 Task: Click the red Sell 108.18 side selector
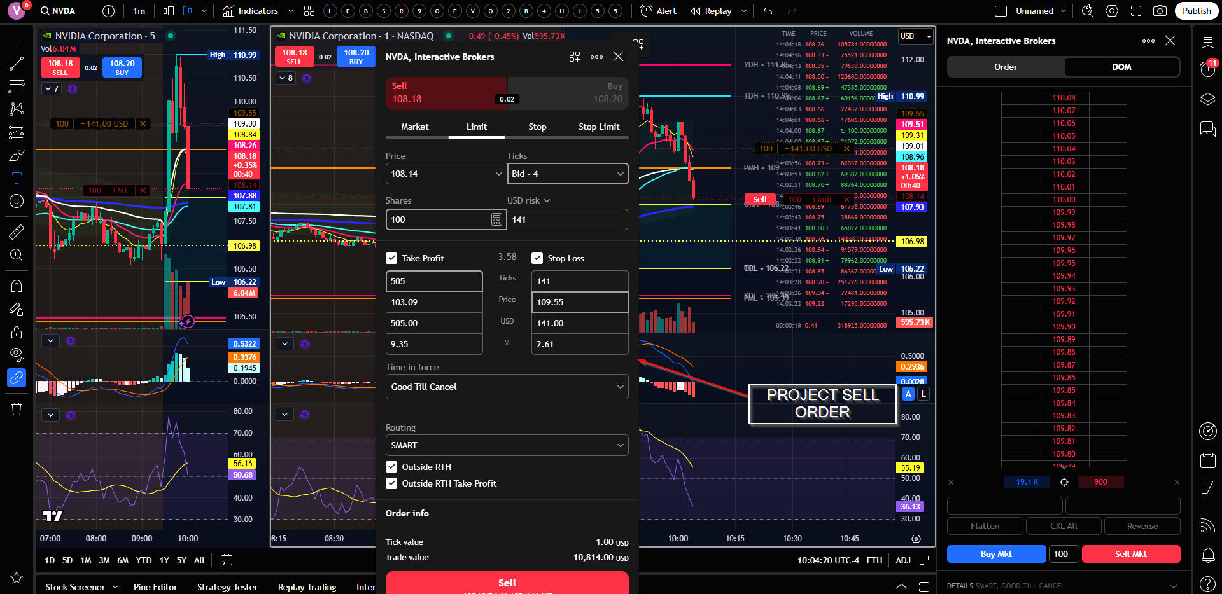click(x=446, y=93)
